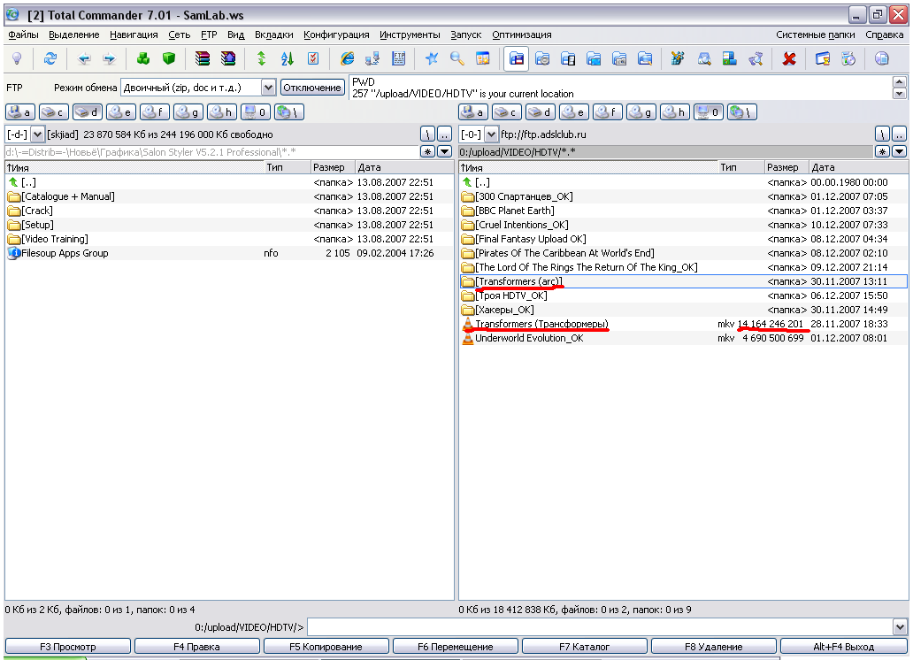Click left panel's network neighborhood backslash drive button
The image size is (913, 660).
(x=289, y=111)
